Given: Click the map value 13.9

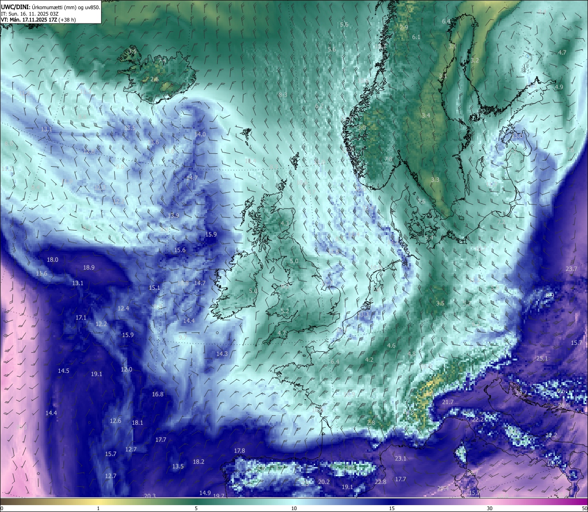Looking at the screenshot, I should [x=173, y=215].
